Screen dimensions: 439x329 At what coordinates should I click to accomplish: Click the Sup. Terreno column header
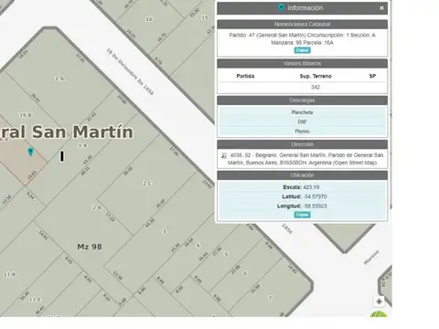316,76
